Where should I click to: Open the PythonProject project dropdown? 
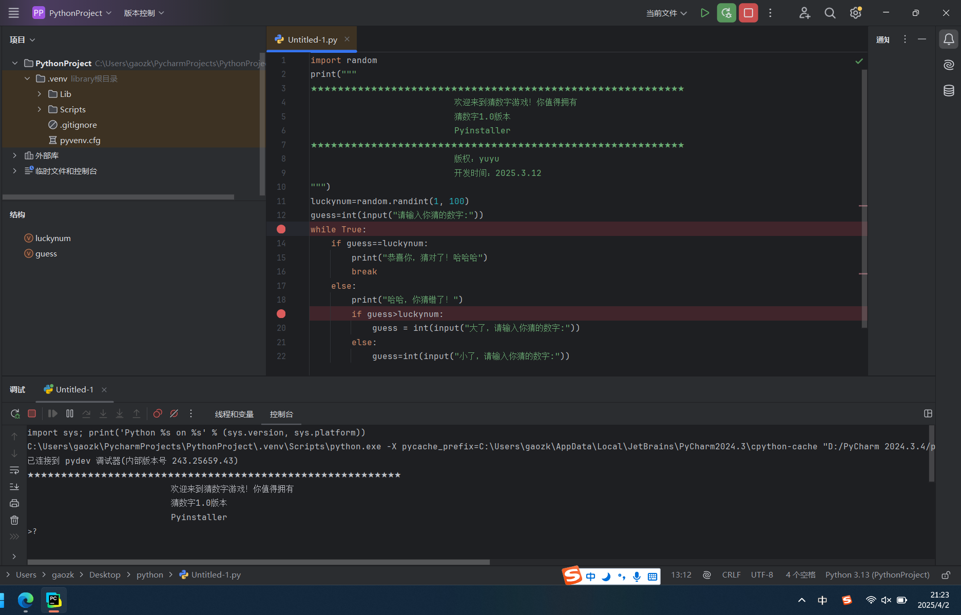[72, 13]
